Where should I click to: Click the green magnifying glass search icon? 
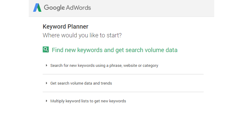(46, 50)
